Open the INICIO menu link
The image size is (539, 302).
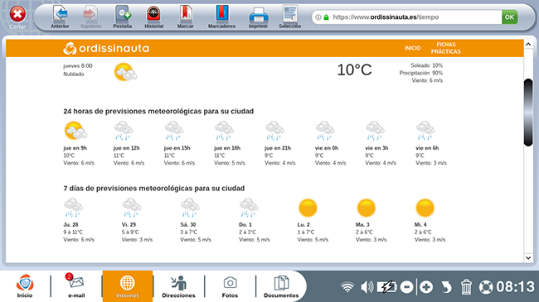(412, 48)
